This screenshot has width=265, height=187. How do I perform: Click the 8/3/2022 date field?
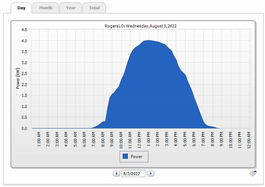133,174
